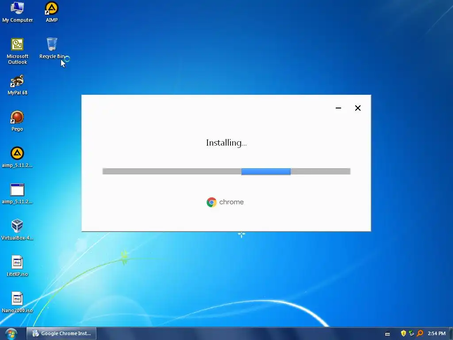Minimize the Chrome installer window
453x340 pixels.
(338, 108)
